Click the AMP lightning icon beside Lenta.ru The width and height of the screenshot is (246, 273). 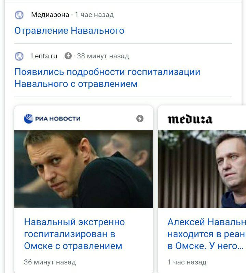tap(68, 56)
